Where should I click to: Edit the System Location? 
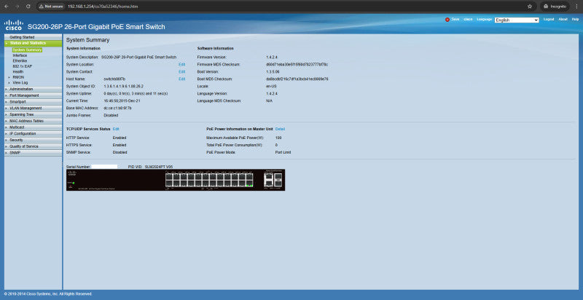point(181,65)
